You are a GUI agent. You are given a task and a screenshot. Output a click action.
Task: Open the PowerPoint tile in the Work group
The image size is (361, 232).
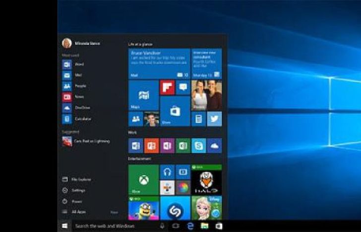151,146
